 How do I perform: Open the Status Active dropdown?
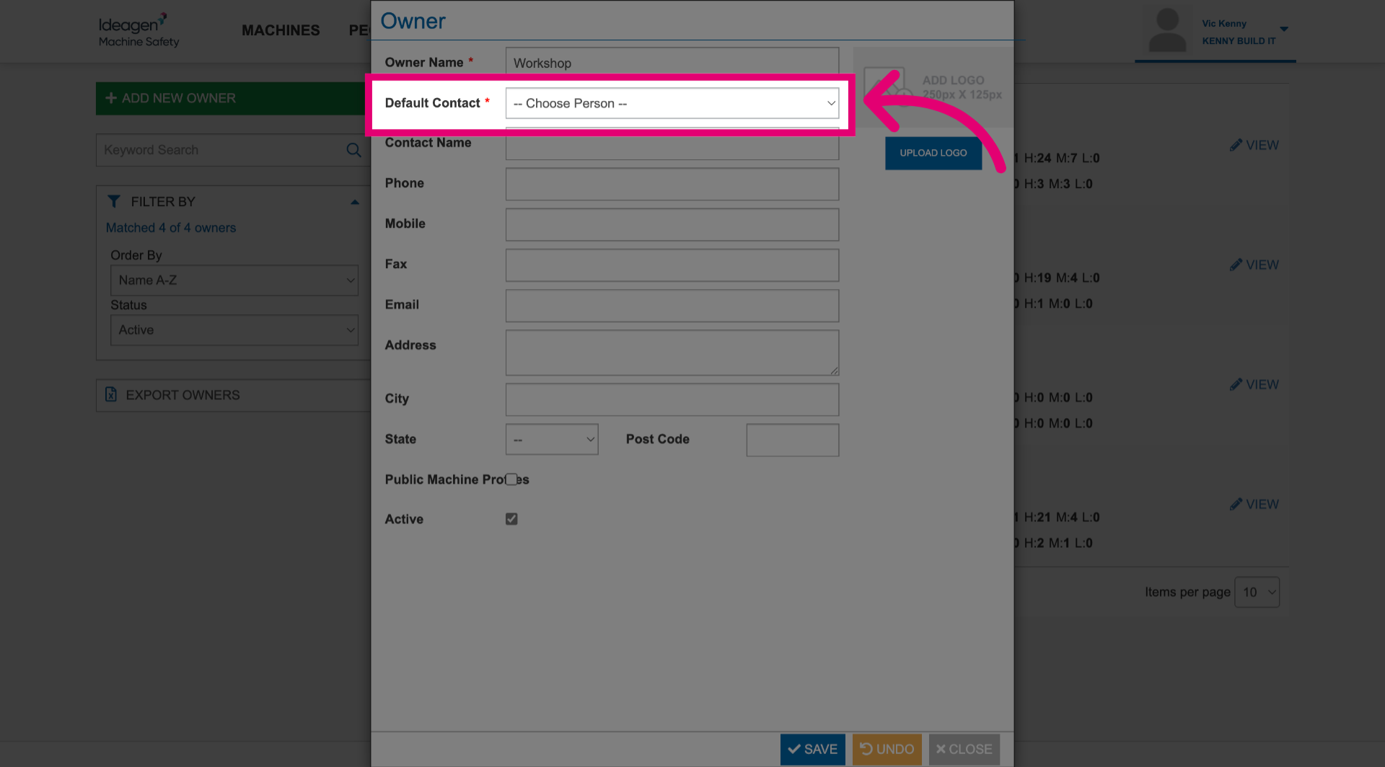(x=234, y=329)
